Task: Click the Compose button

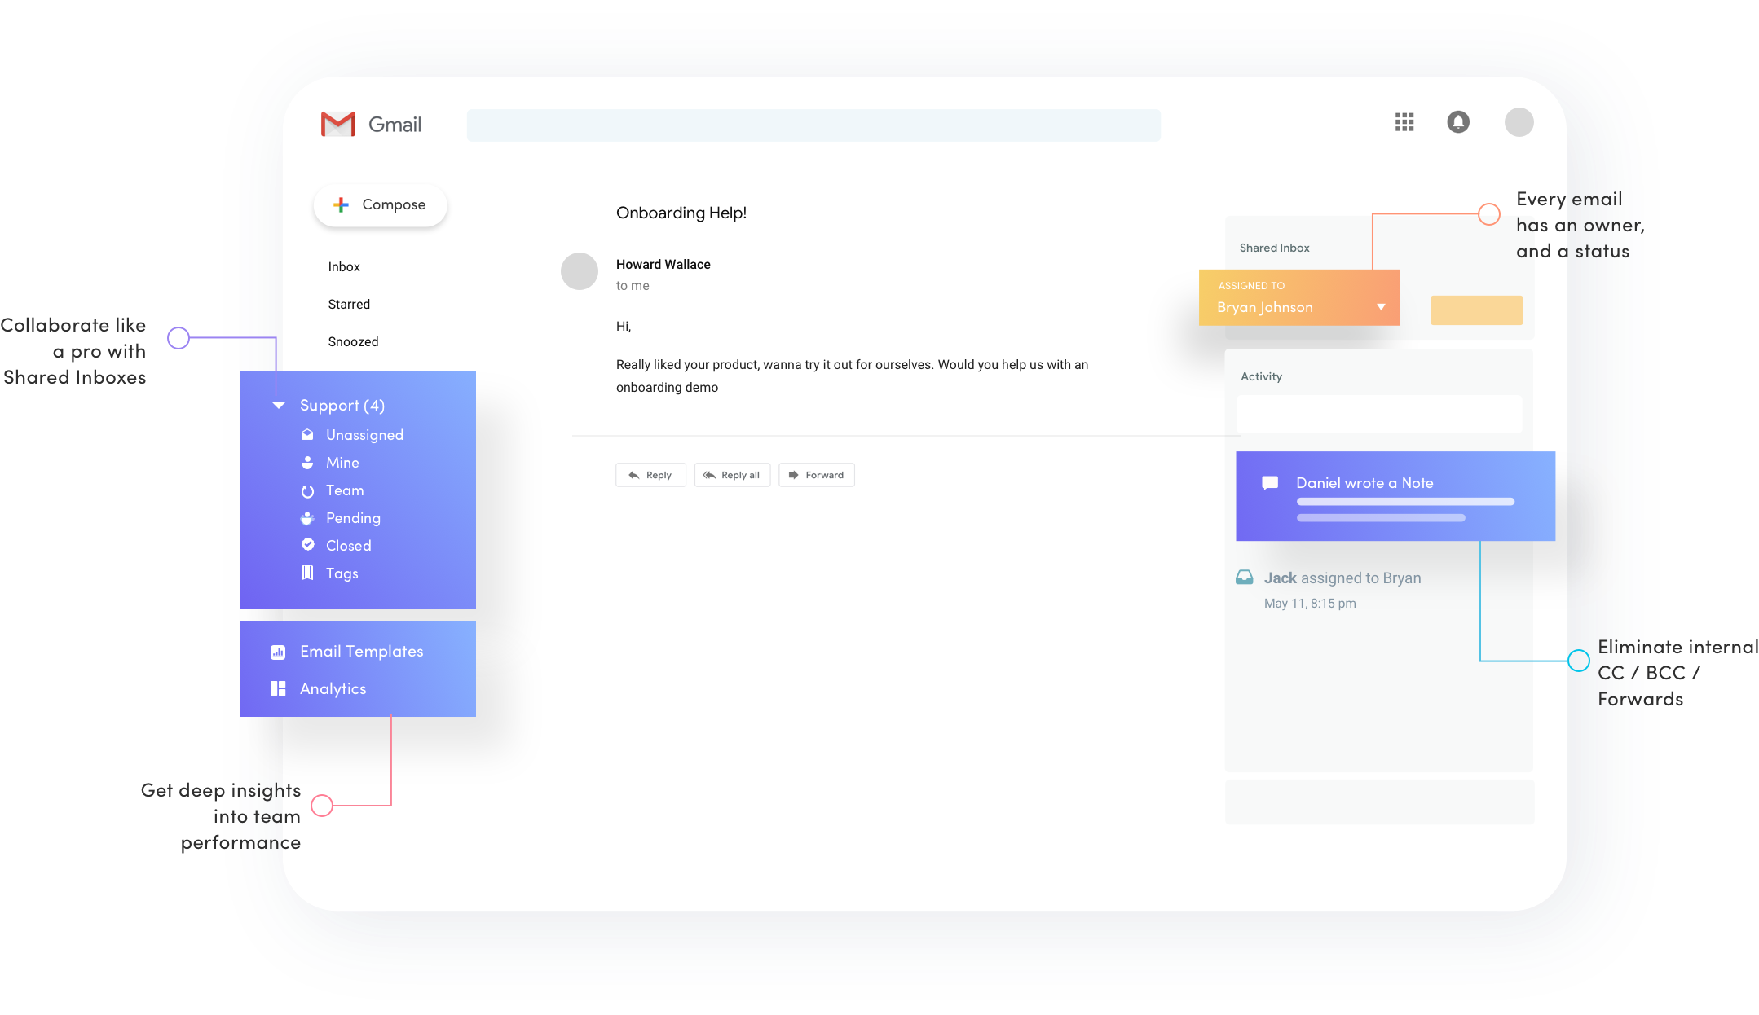Action: click(x=381, y=204)
